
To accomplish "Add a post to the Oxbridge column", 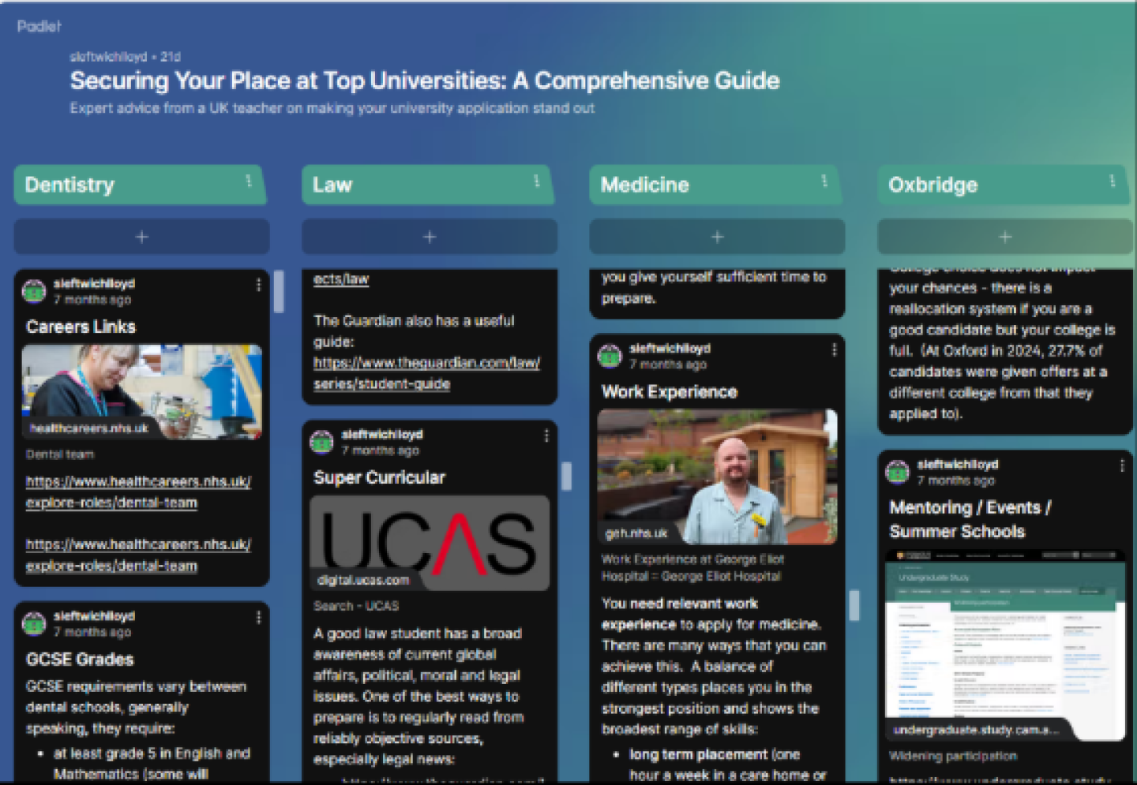I will 1005,237.
